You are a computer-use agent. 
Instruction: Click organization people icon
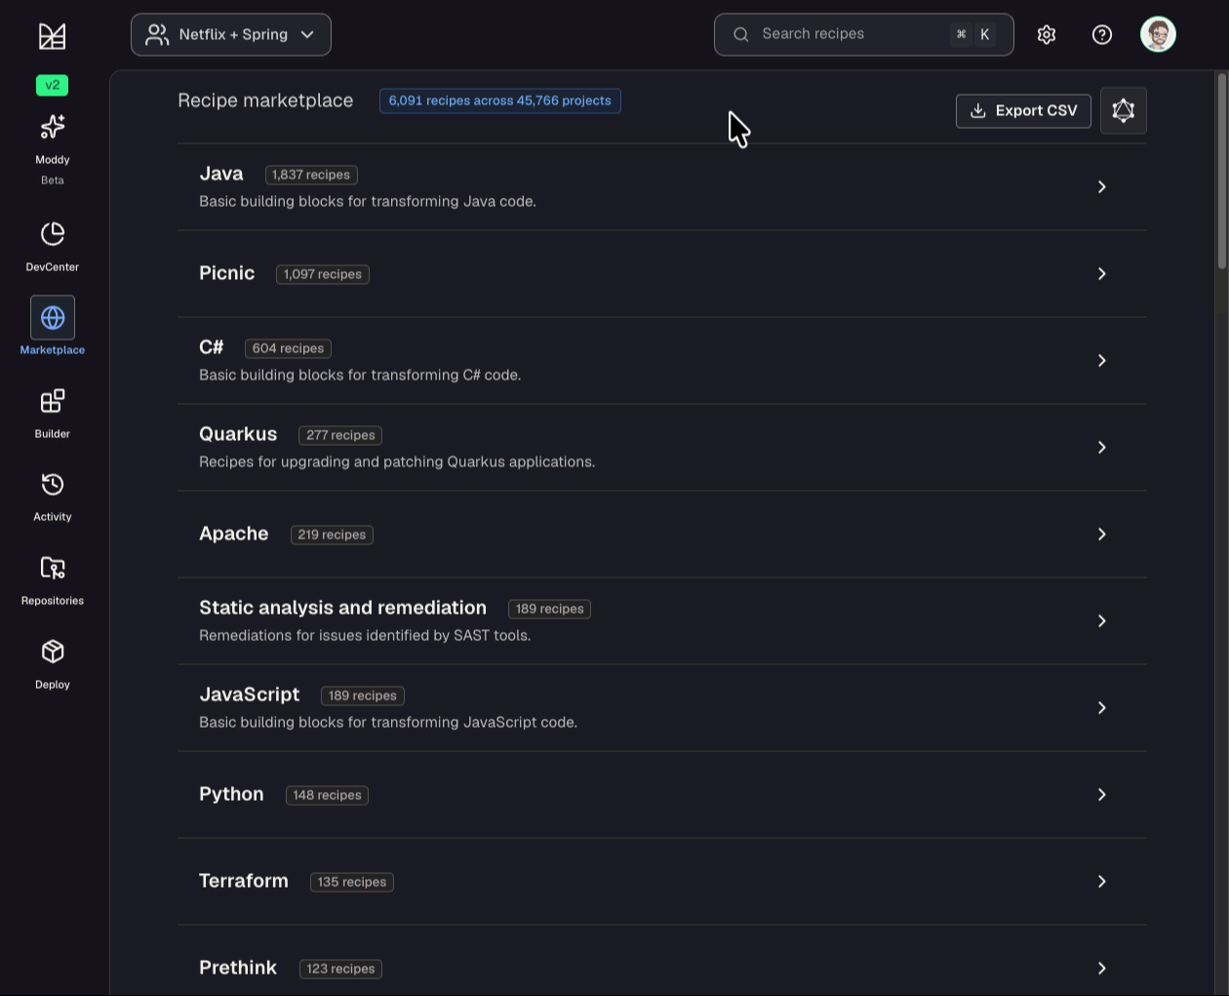(x=157, y=35)
